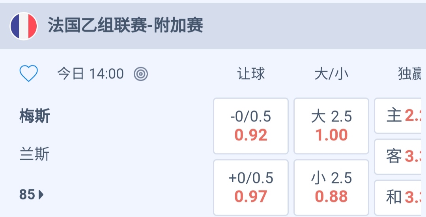
Task: Choose the 主 home win odds
Action: coord(400,116)
